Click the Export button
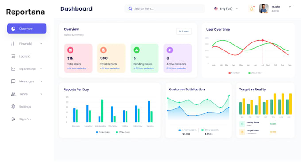 pyautogui.click(x=184, y=31)
